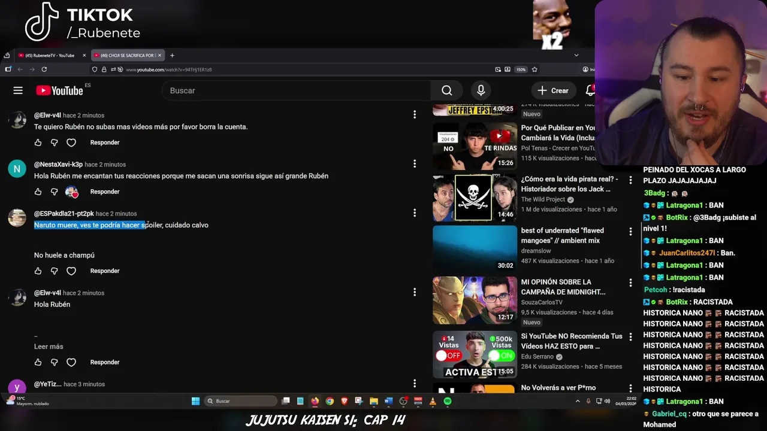
Task: Give a heart to the 'Te quiero Rubén' comment
Action: [71, 142]
